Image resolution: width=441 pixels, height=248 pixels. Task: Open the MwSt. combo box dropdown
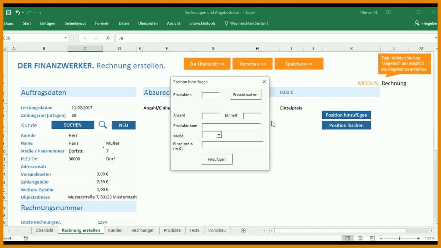[x=219, y=135]
